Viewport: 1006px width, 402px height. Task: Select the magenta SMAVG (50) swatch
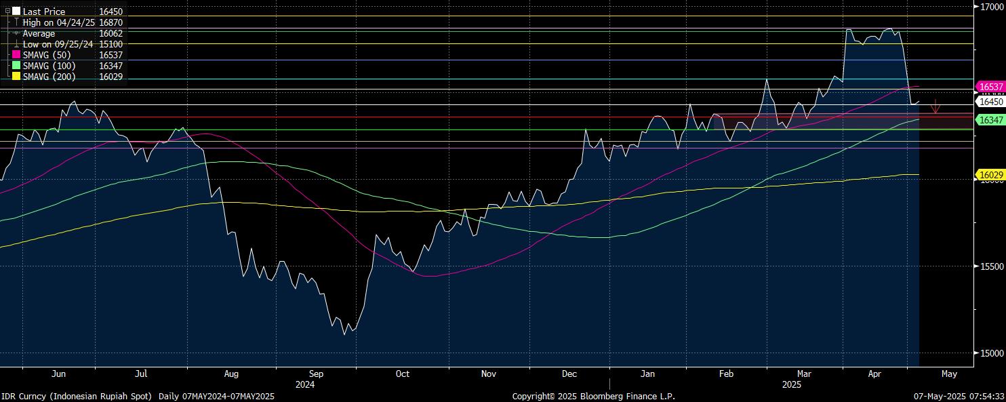pyautogui.click(x=16, y=55)
